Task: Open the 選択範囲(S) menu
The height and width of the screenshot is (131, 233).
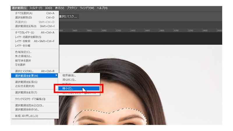Action: coord(19,8)
